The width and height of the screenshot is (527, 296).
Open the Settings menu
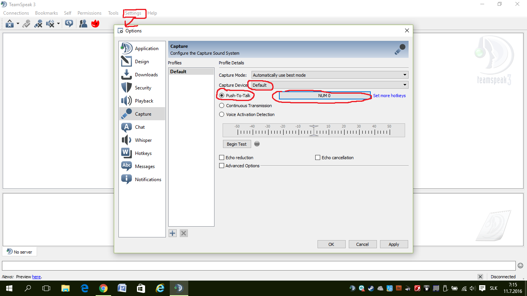(x=133, y=13)
